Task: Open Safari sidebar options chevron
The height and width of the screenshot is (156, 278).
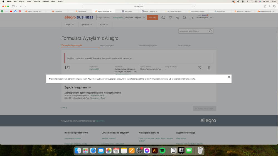Action: point(17,6)
